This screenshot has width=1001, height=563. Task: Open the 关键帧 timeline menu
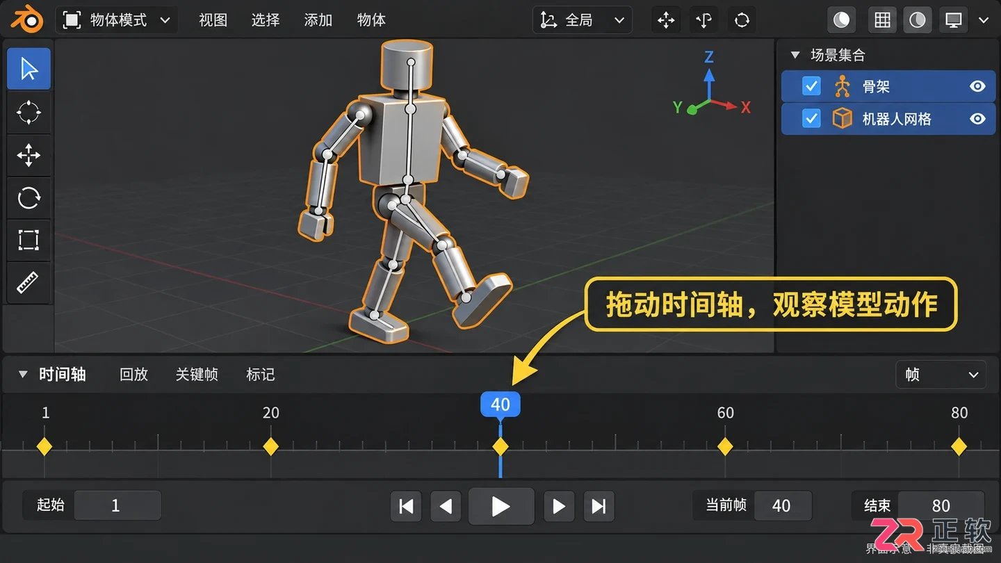[x=197, y=375]
